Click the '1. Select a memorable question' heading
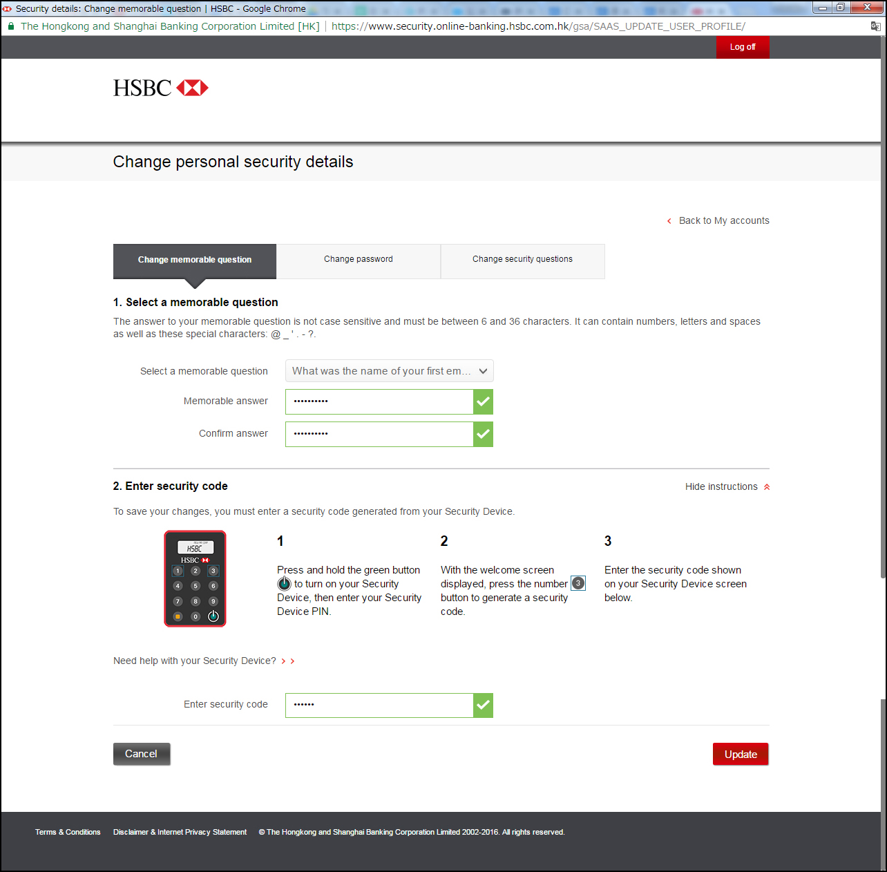 (x=195, y=302)
